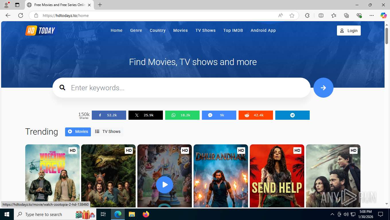Share on WhatsApp 18.2k button
The width and height of the screenshot is (390, 220).
(x=182, y=115)
